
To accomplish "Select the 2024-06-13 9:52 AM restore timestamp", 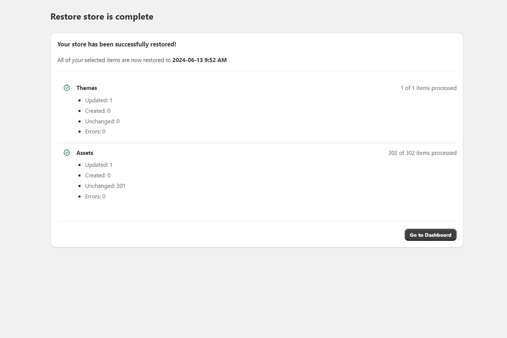I will click(199, 60).
